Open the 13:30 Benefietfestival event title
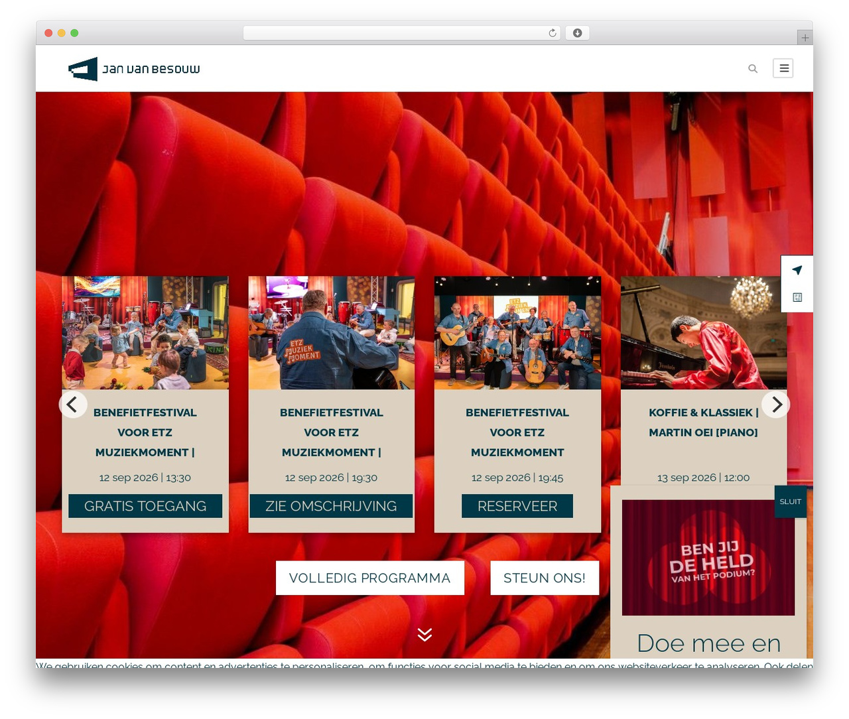 [145, 432]
